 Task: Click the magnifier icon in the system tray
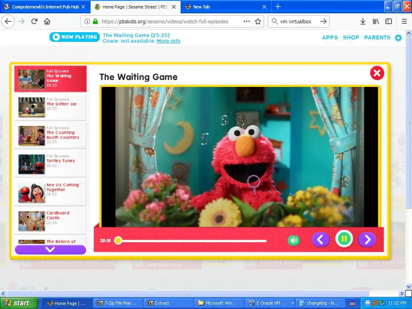click(375, 303)
